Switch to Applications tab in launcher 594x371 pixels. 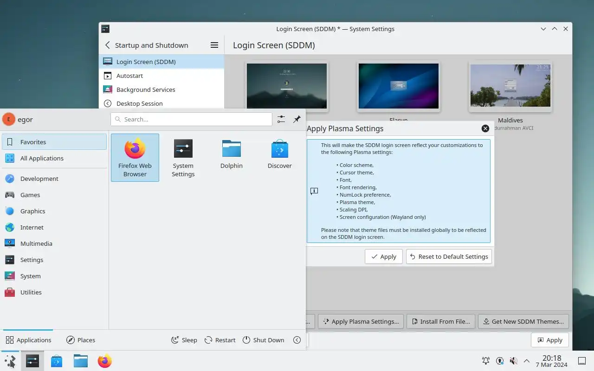28,340
